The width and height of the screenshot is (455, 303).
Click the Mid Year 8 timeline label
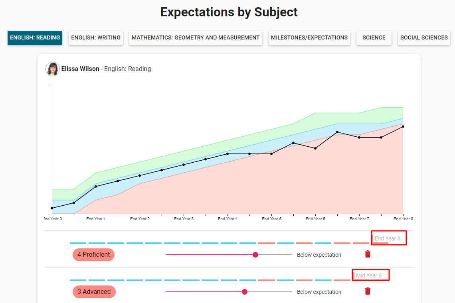pyautogui.click(x=369, y=275)
